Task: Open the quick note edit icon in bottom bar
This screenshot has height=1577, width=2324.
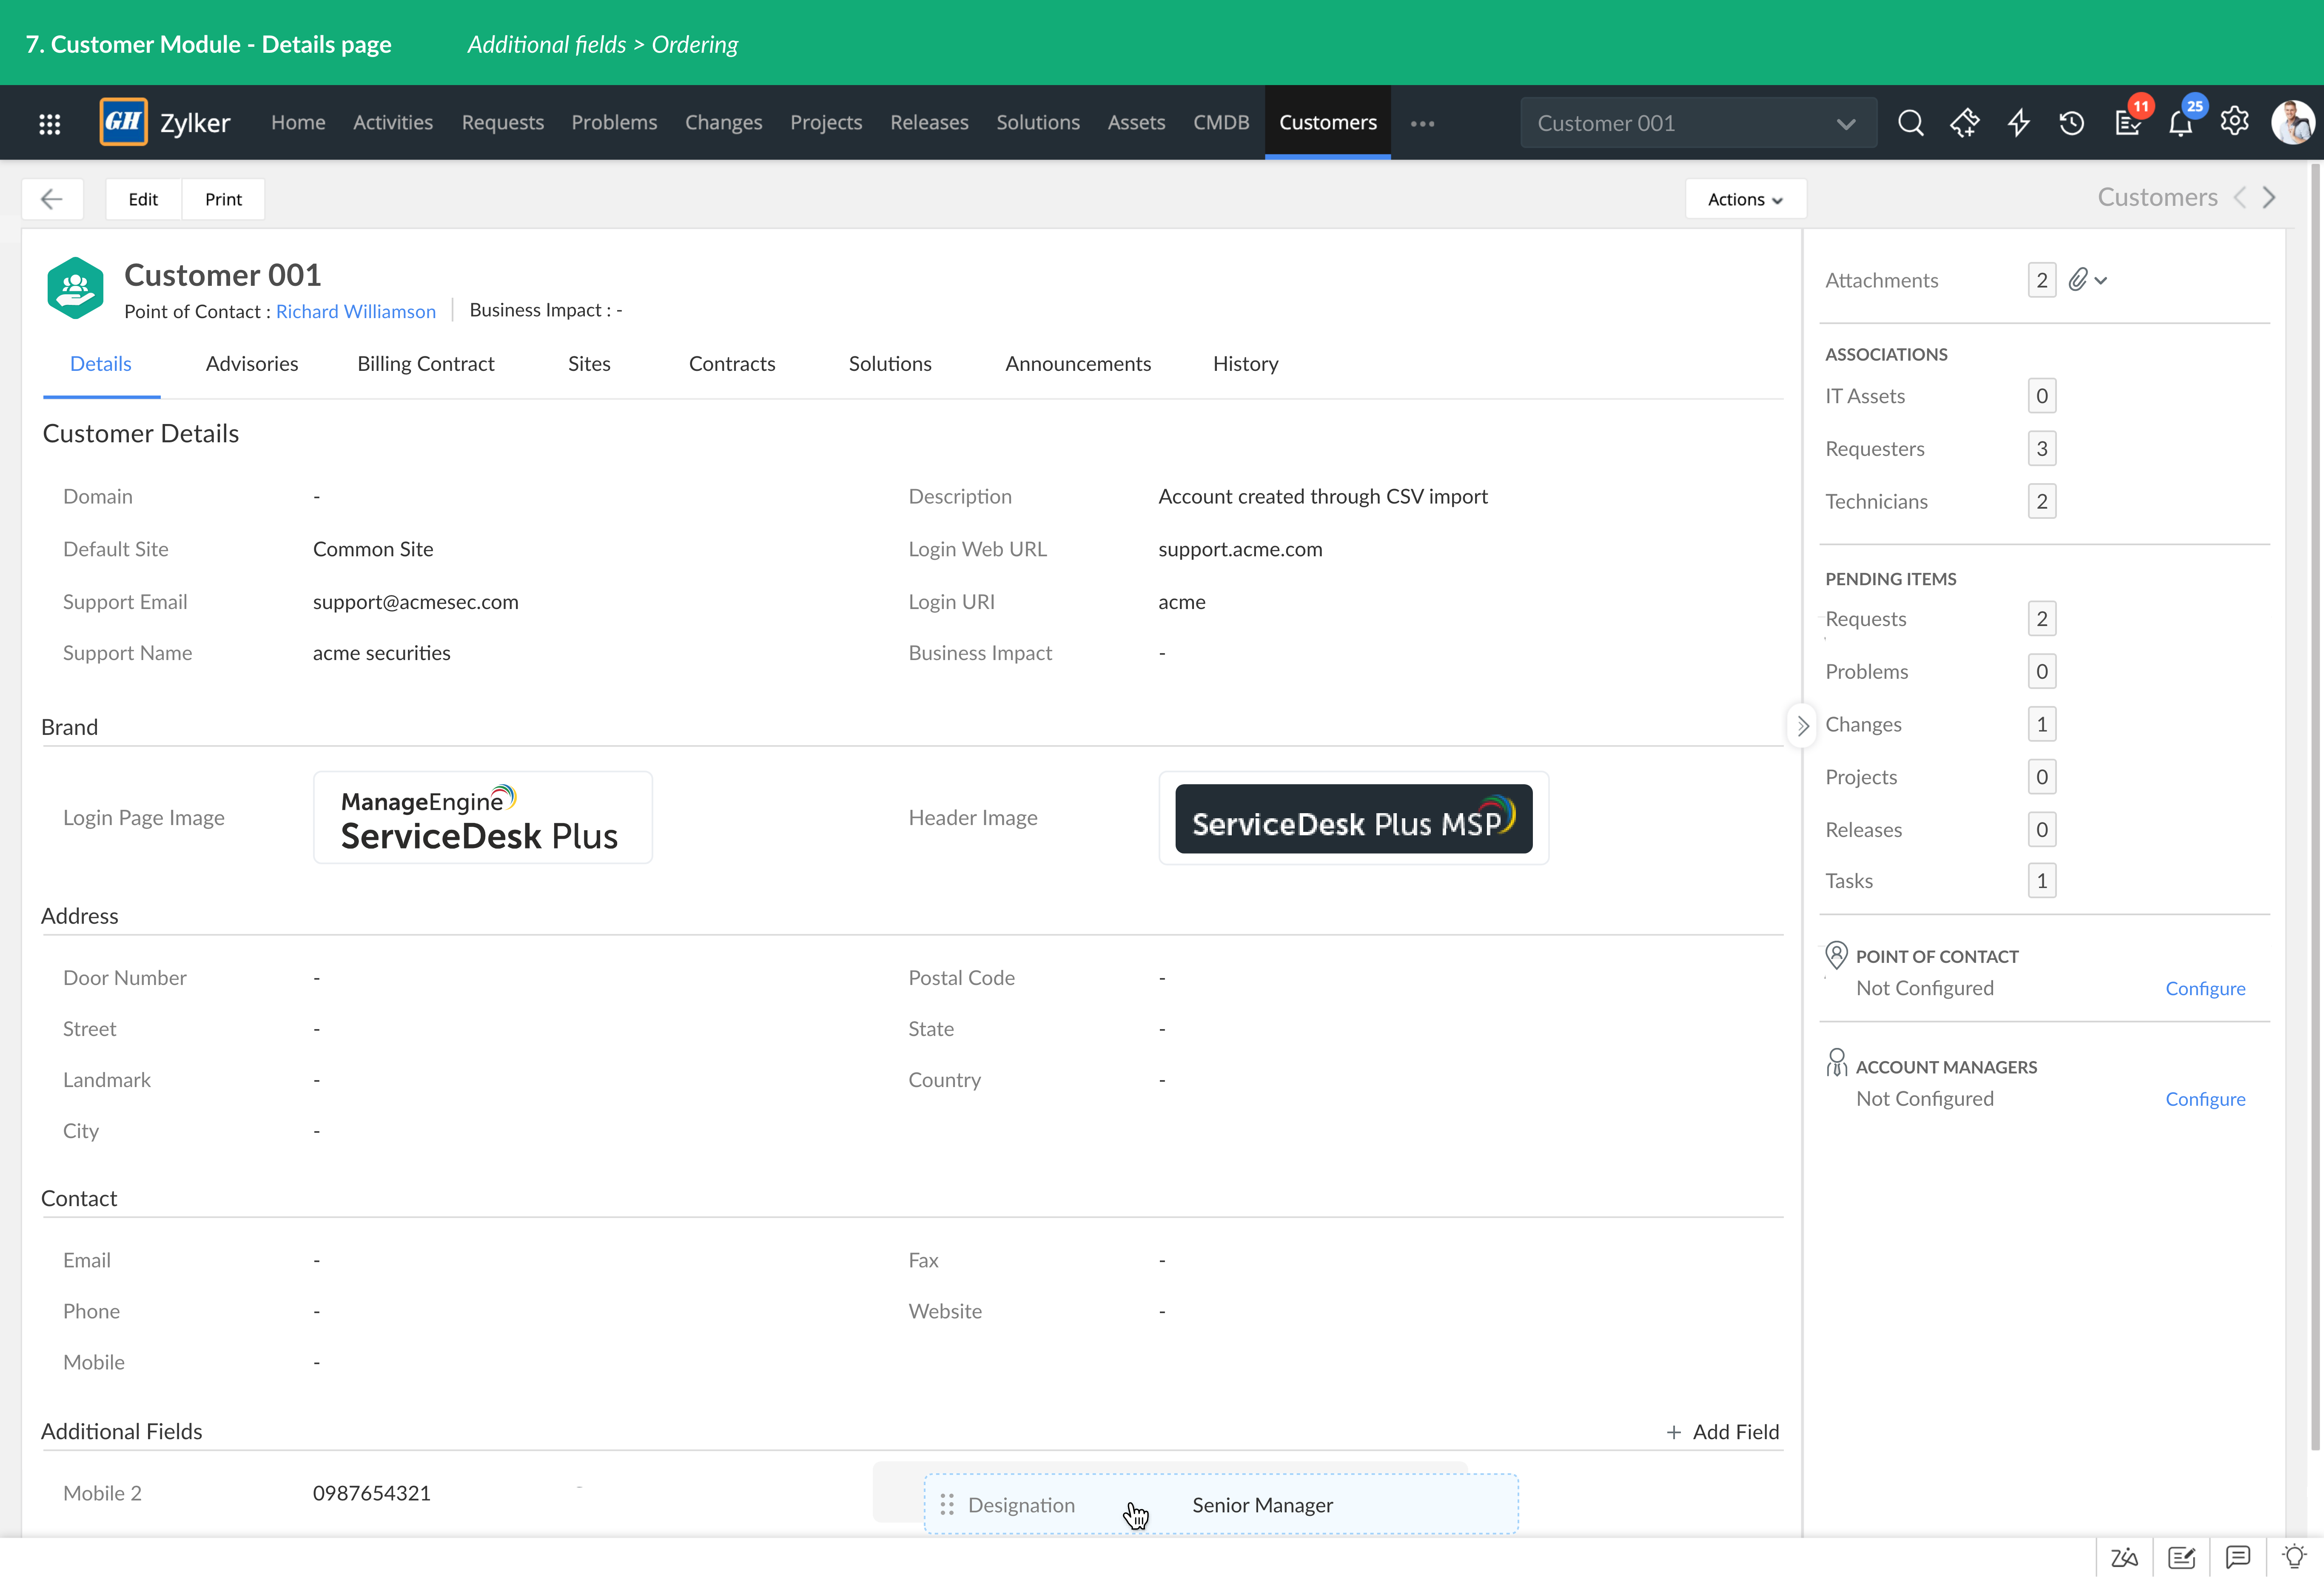Action: click(2181, 1557)
